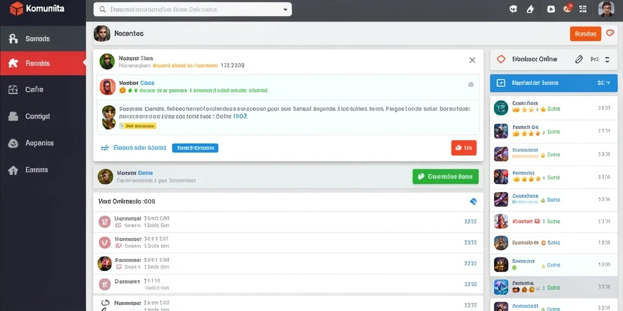
Task: Open the Somods sidebar item
Action: (x=43, y=38)
